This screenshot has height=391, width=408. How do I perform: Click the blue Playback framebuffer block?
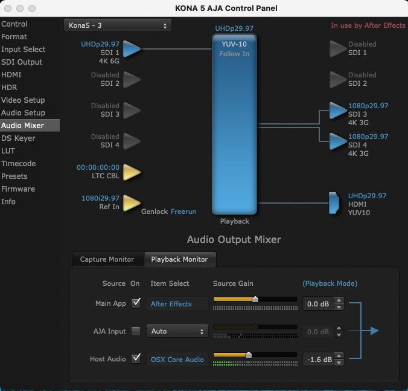click(234, 124)
